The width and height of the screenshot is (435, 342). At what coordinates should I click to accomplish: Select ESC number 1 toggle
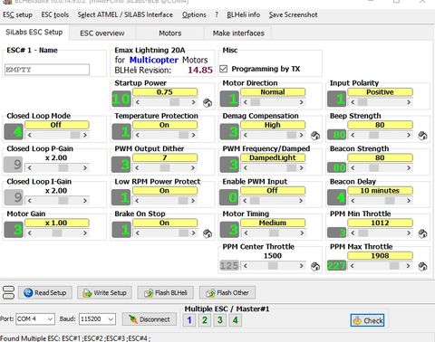click(189, 320)
